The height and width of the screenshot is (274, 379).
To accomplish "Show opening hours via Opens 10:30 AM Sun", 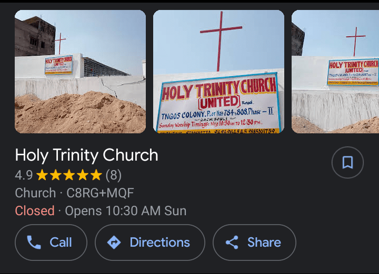I will point(125,210).
